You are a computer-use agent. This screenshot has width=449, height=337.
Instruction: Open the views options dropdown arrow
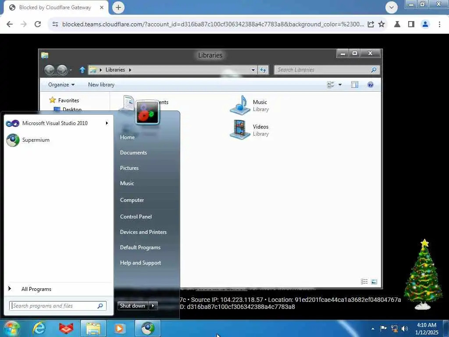pos(340,85)
